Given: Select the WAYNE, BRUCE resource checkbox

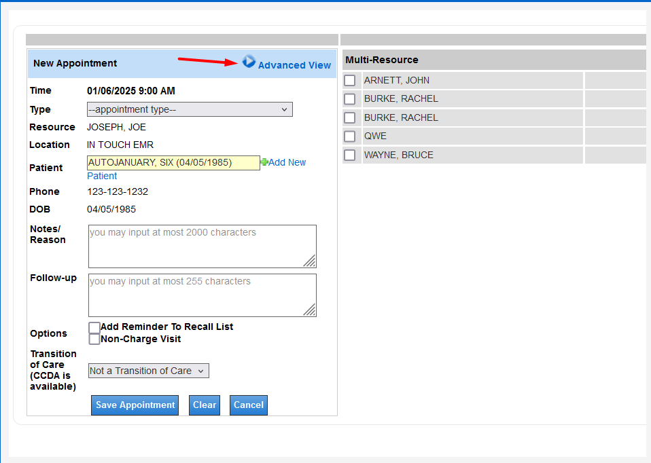Looking at the screenshot, I should pyautogui.click(x=349, y=155).
